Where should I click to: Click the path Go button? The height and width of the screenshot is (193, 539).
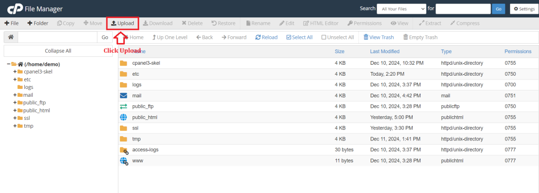(x=105, y=37)
